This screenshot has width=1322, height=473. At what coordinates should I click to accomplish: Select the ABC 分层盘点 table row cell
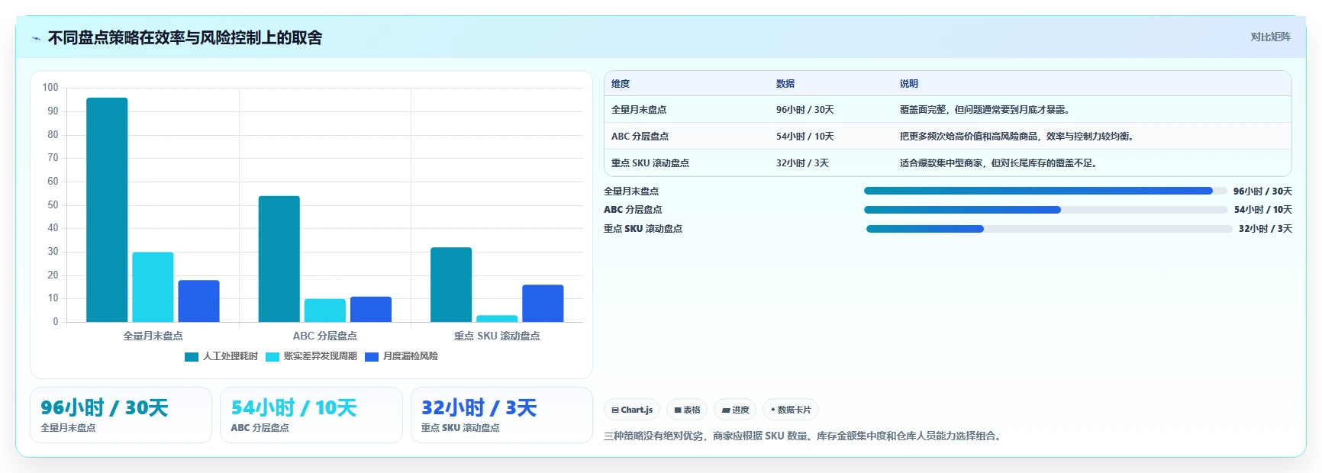[640, 137]
